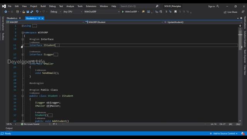The image size is (247, 139).
Task: Collapse the Student class block
Action: point(22,96)
